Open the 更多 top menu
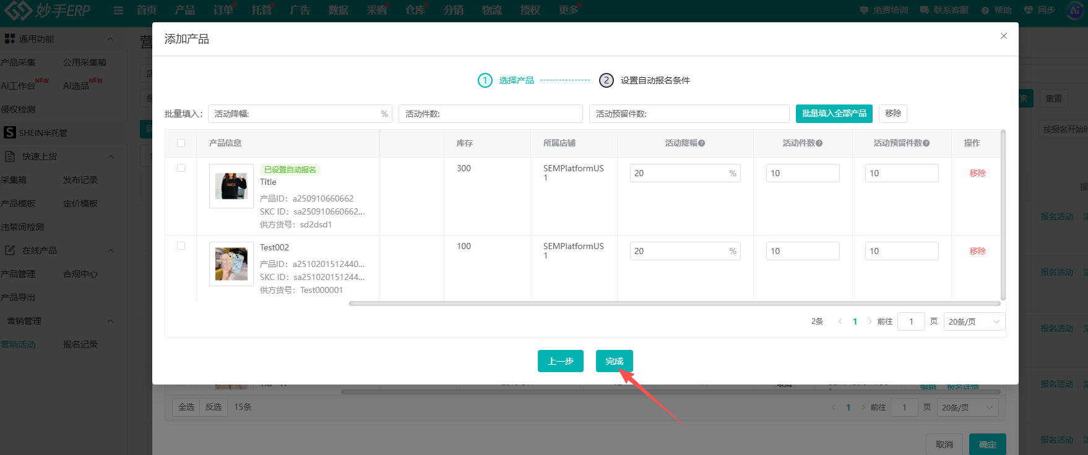 (x=568, y=10)
